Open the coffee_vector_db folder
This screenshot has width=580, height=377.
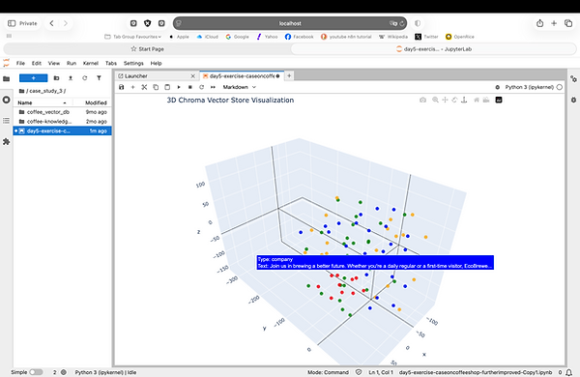coord(62,112)
